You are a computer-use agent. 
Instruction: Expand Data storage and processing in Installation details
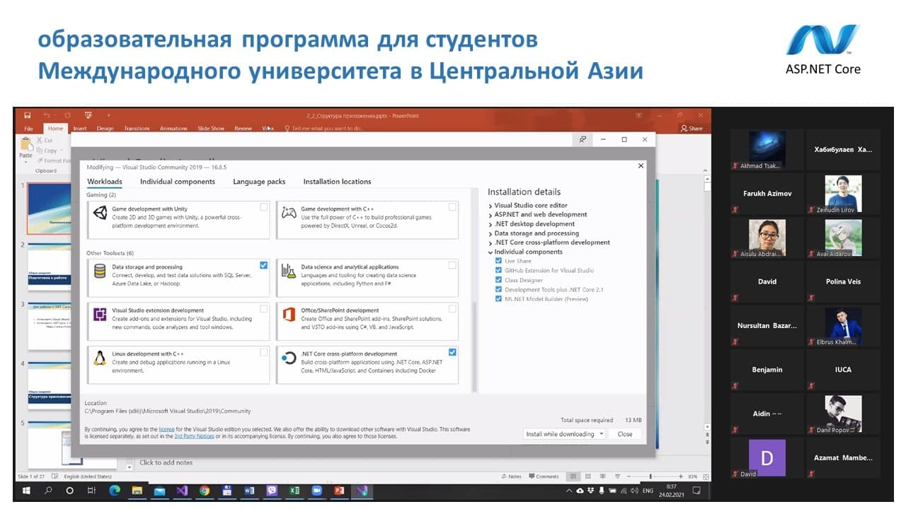click(x=491, y=233)
